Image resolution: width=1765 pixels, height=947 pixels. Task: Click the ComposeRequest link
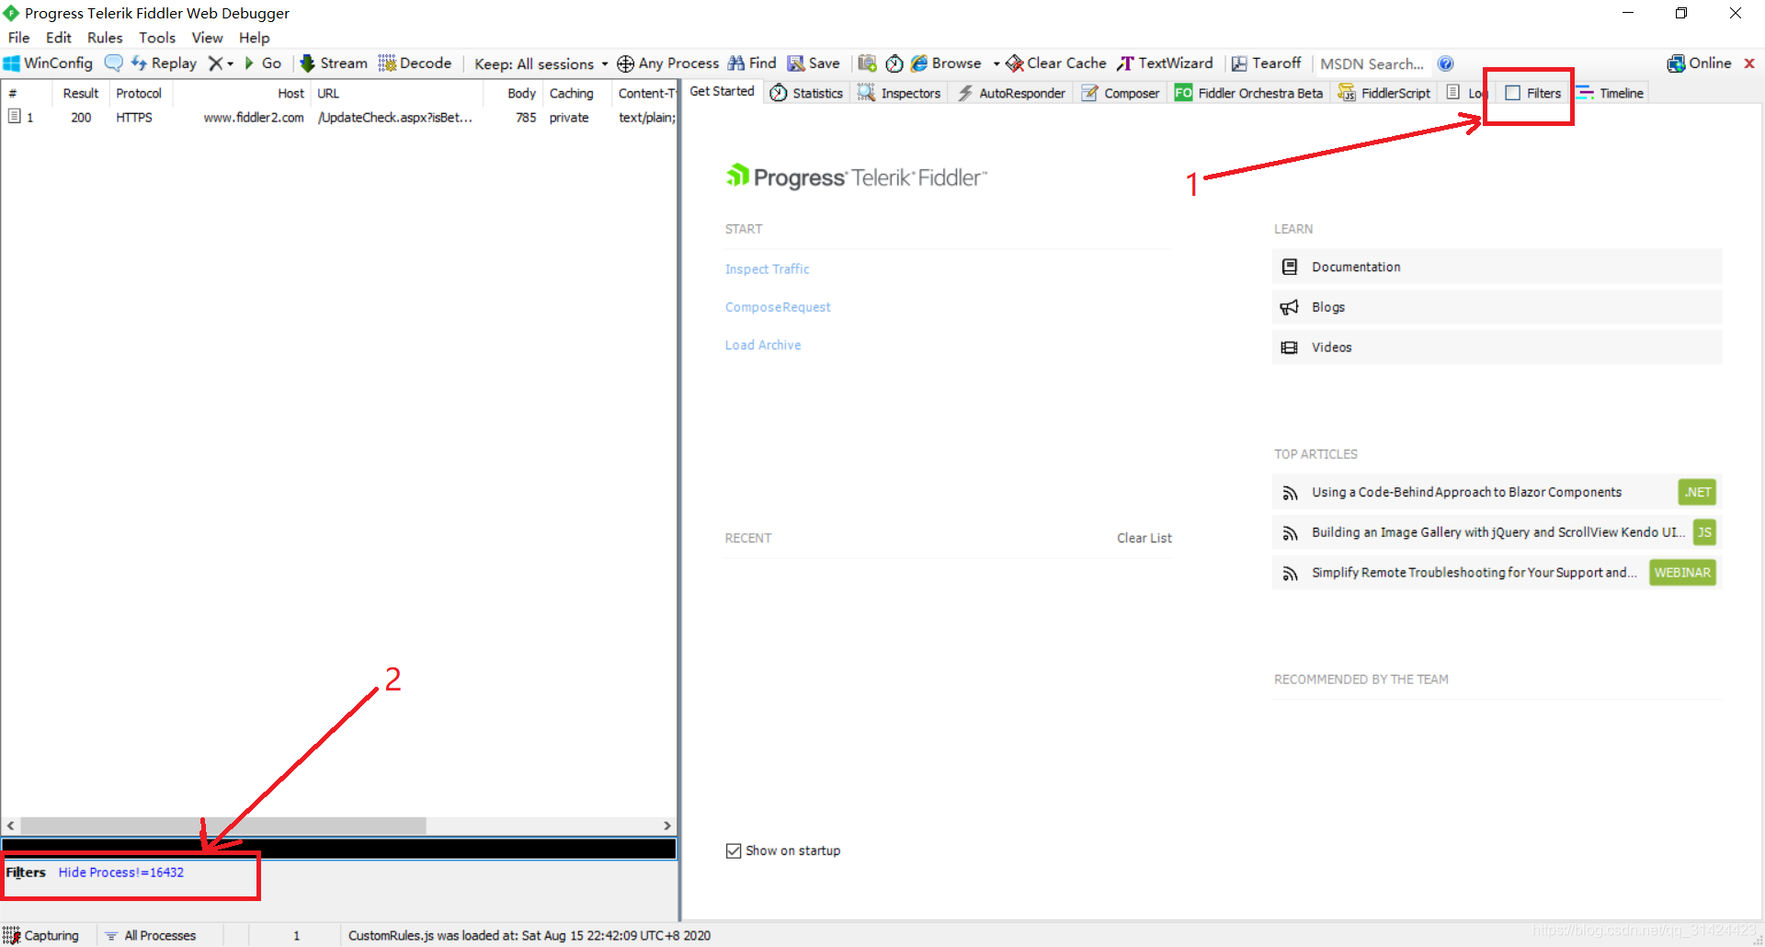pyautogui.click(x=778, y=307)
